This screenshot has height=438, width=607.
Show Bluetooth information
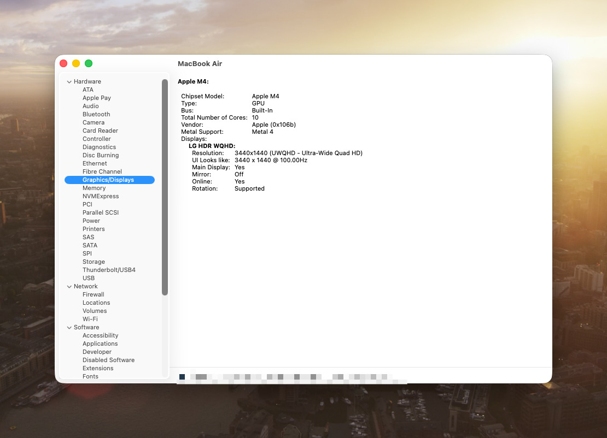click(x=96, y=114)
